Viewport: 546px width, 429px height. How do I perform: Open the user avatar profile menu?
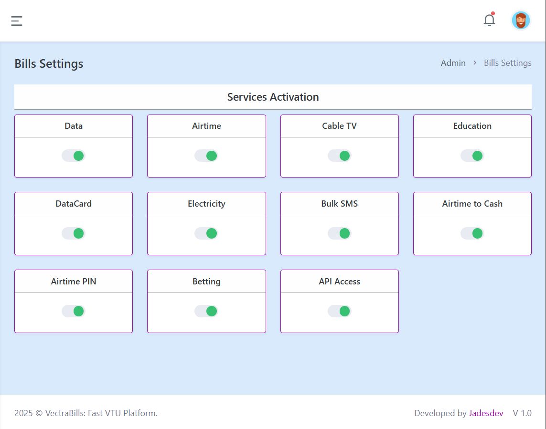[x=520, y=21]
